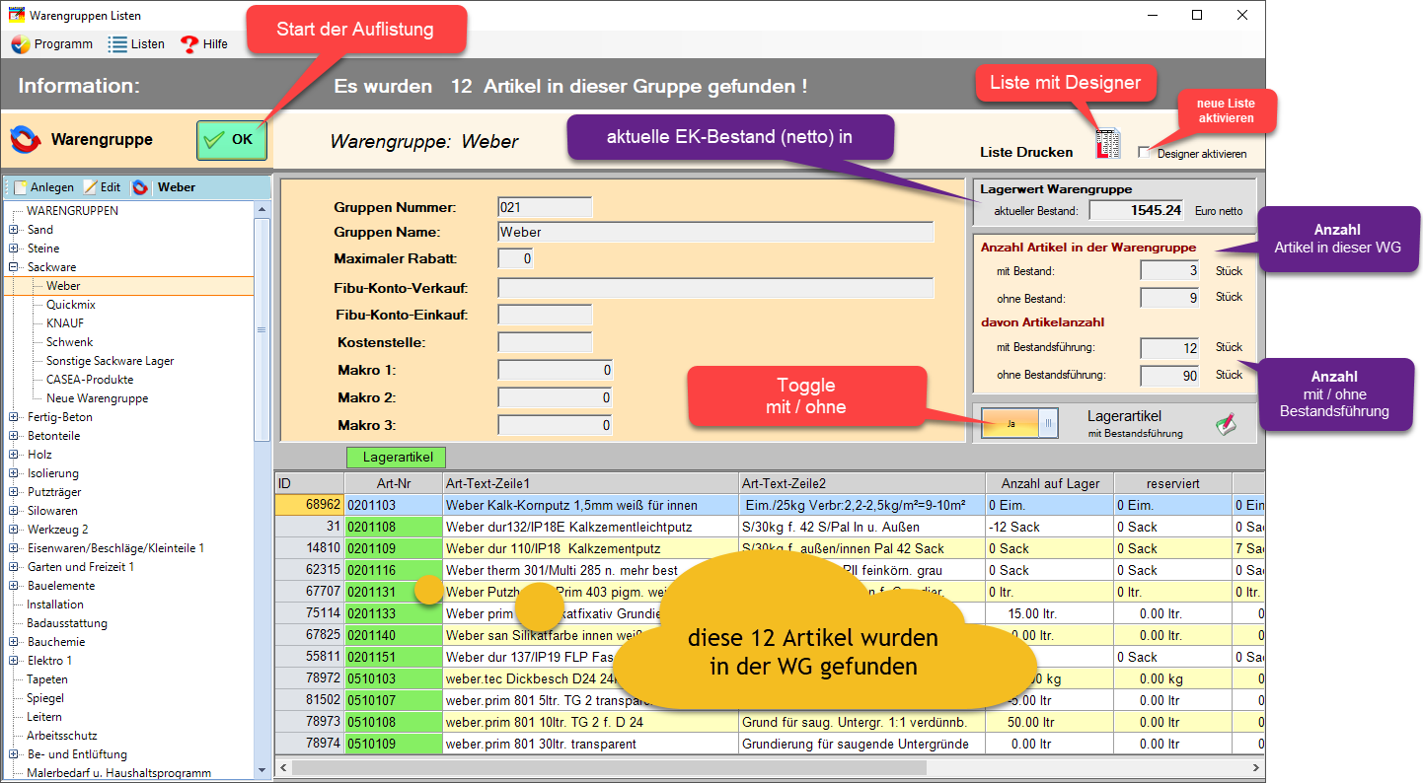
Task: Collapse the Sackware tree node
Action: click(14, 267)
